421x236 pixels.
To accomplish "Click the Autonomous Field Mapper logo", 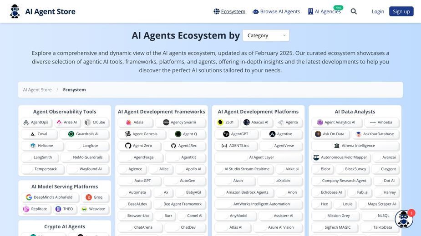I will click(x=316, y=157).
